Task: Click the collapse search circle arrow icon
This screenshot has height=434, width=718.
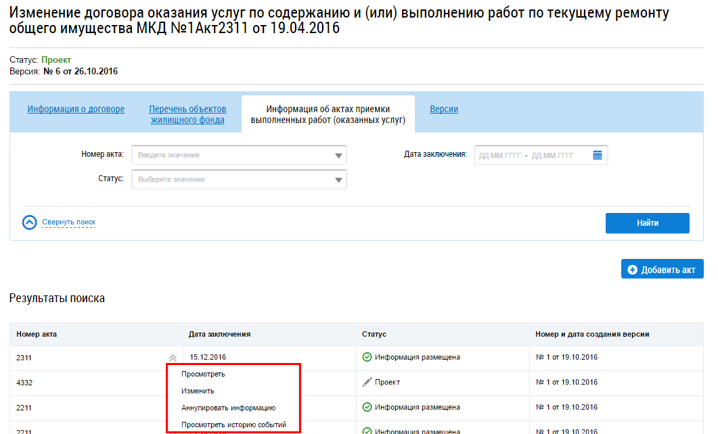Action: point(29,222)
